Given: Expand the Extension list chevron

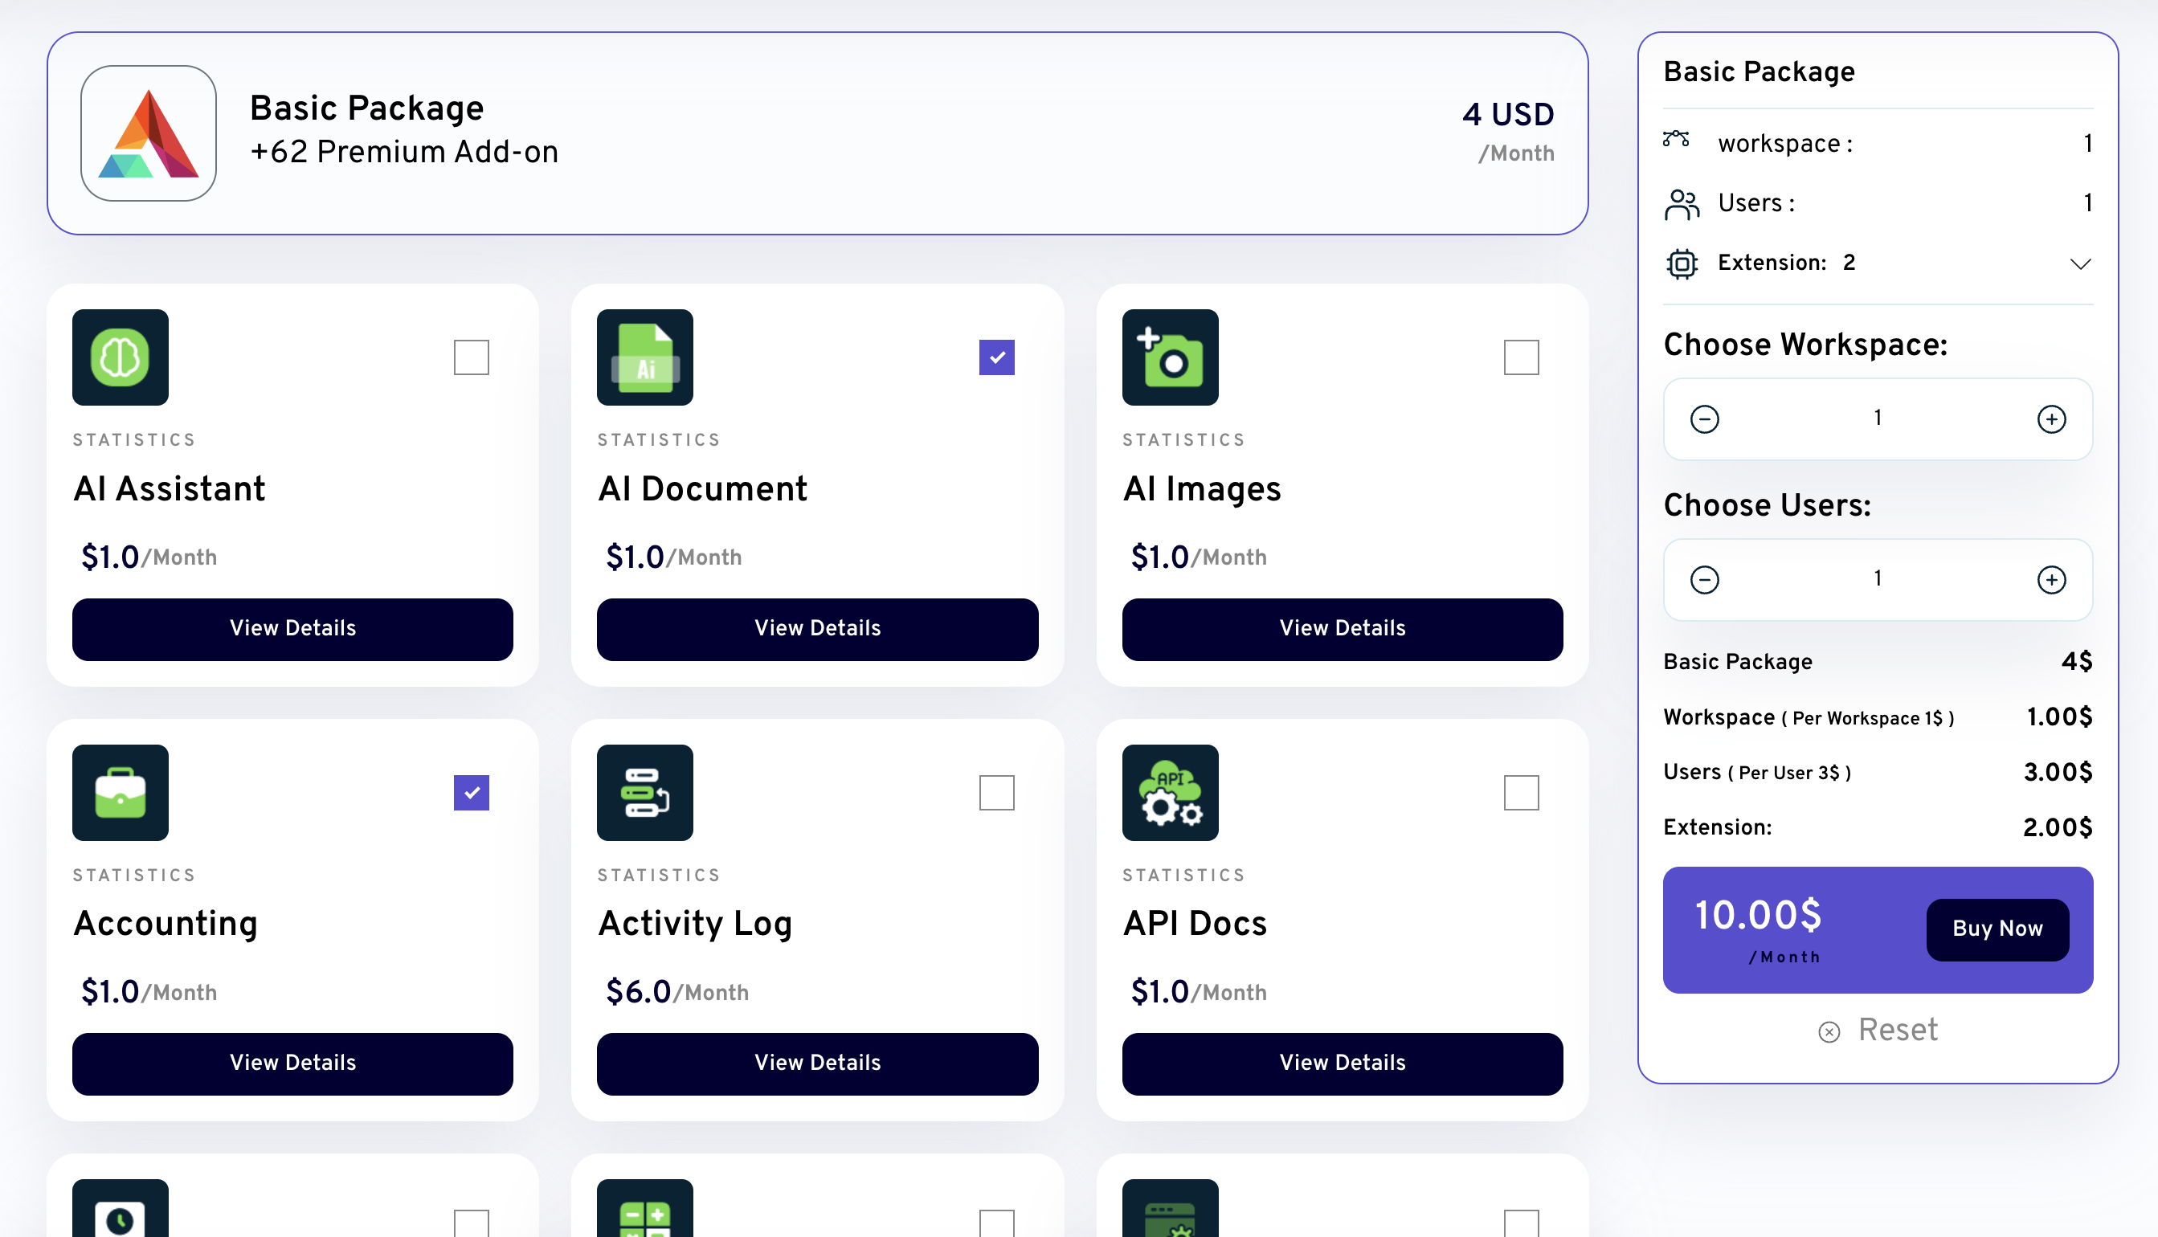Looking at the screenshot, I should click(x=2079, y=263).
